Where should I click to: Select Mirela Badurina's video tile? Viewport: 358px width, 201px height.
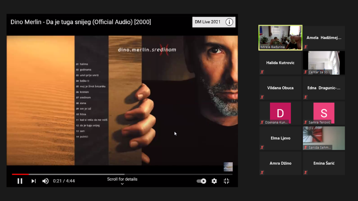[x=280, y=38]
